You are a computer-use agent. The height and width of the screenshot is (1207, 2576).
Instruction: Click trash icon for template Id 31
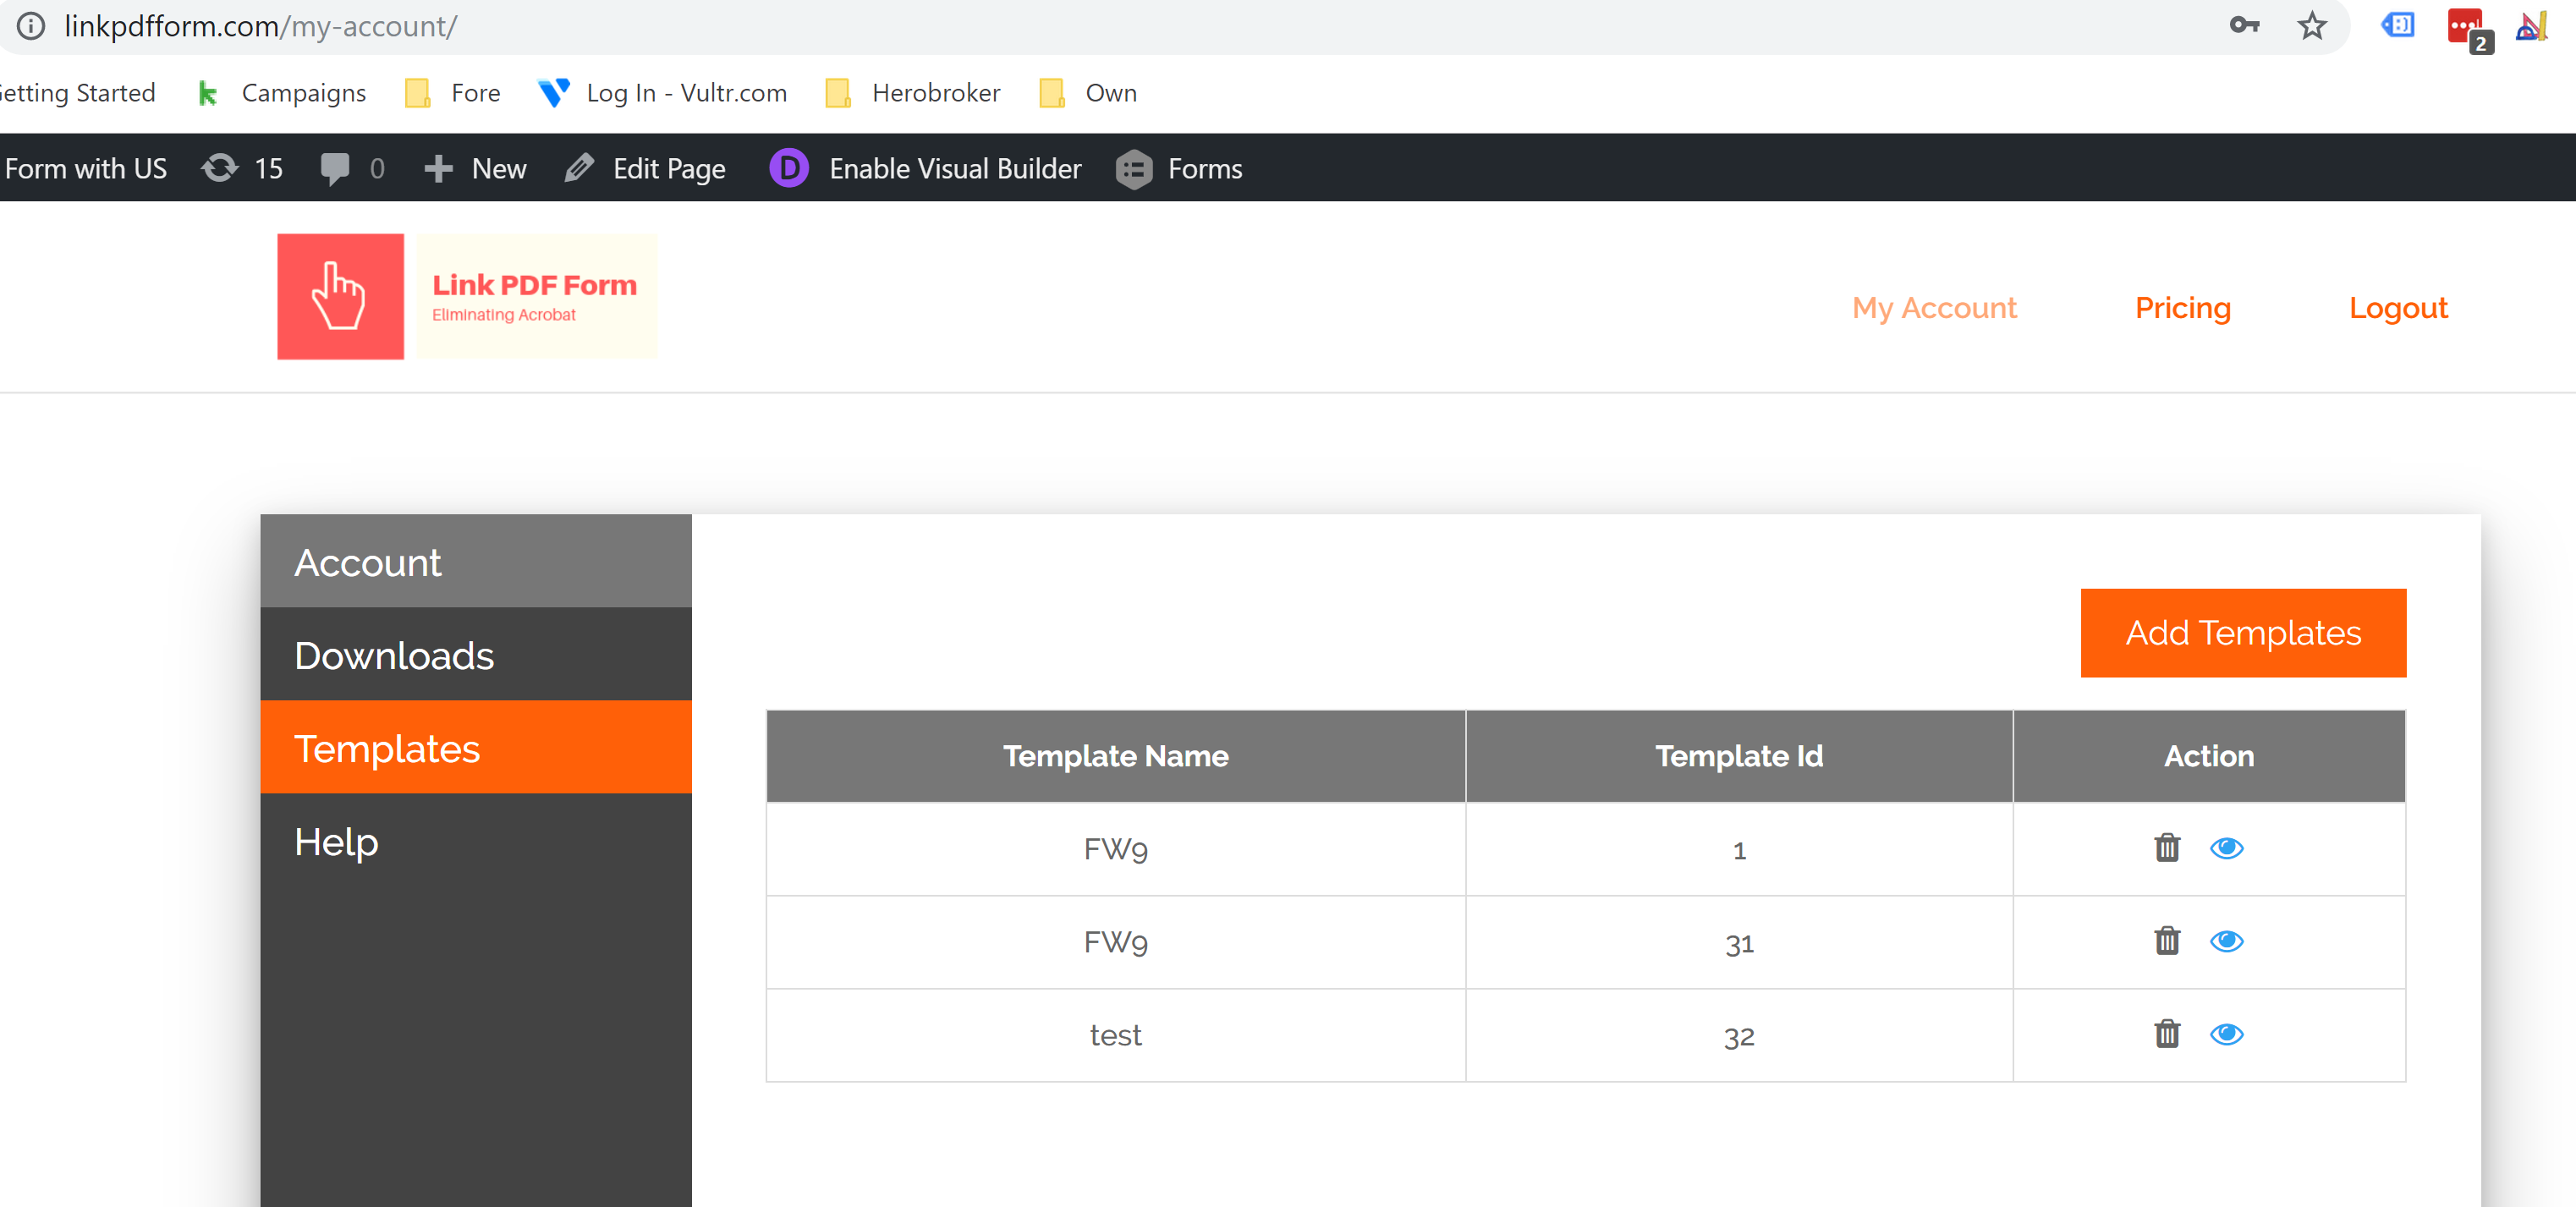click(x=2166, y=941)
